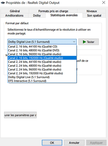This screenshot has width=108, height=146.
Task: Open the Formats pris en charge tab
Action: 53,11
